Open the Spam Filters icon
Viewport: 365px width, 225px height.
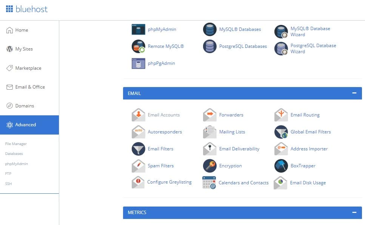(x=138, y=166)
